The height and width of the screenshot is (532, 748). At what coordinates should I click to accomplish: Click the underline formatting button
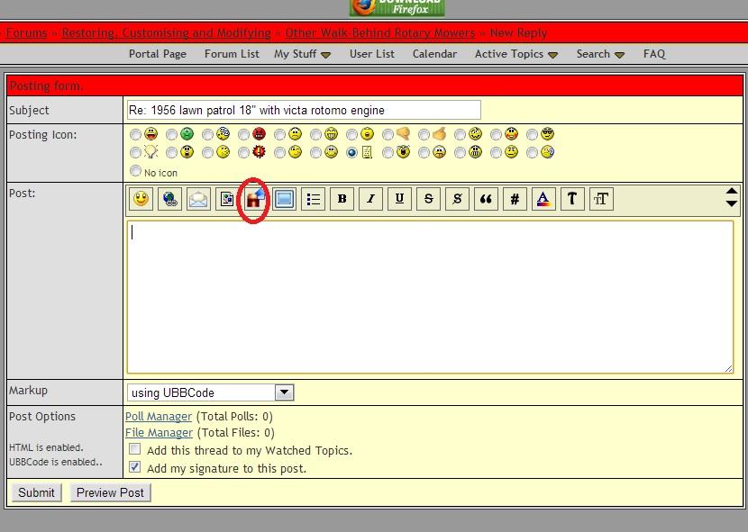(x=399, y=199)
